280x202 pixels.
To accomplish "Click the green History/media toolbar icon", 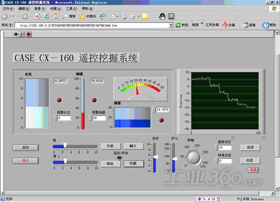I will pos(102,16).
